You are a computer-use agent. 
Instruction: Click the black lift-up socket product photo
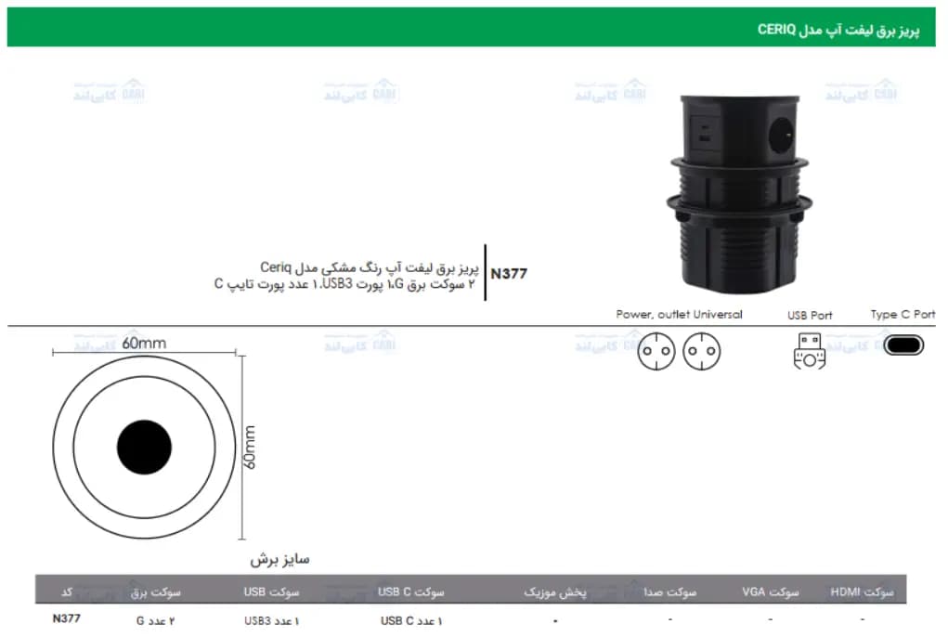tap(739, 193)
